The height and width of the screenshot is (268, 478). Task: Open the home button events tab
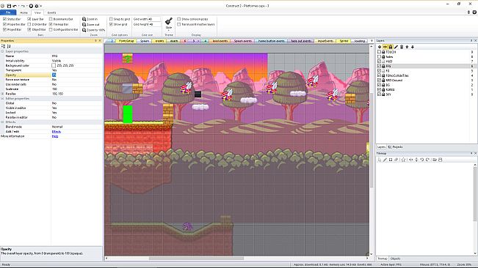(271, 41)
